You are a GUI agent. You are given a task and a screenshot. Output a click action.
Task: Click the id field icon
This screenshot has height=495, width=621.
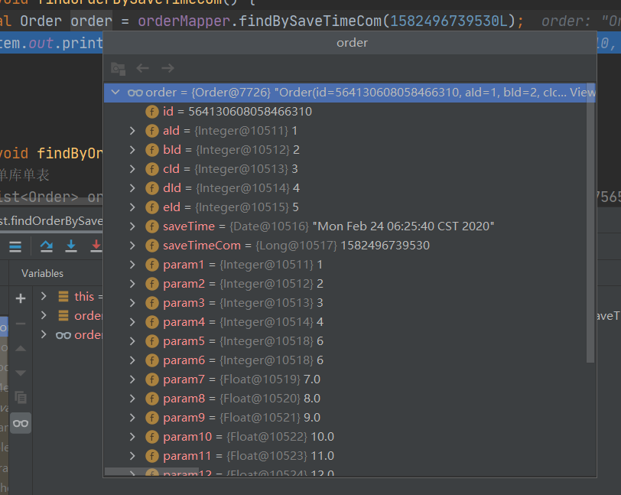[x=152, y=112]
